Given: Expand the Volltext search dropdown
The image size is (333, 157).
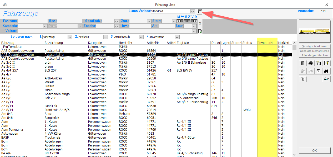Looking at the screenshot, I should pos(194,31).
